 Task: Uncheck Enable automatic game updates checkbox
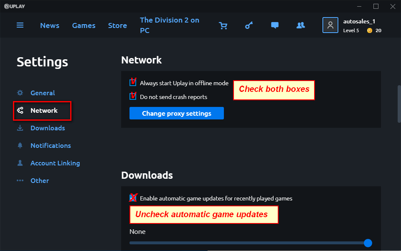click(133, 198)
